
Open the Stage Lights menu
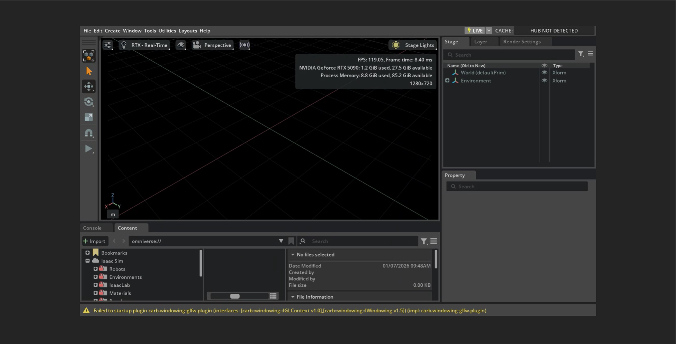[x=413, y=45]
